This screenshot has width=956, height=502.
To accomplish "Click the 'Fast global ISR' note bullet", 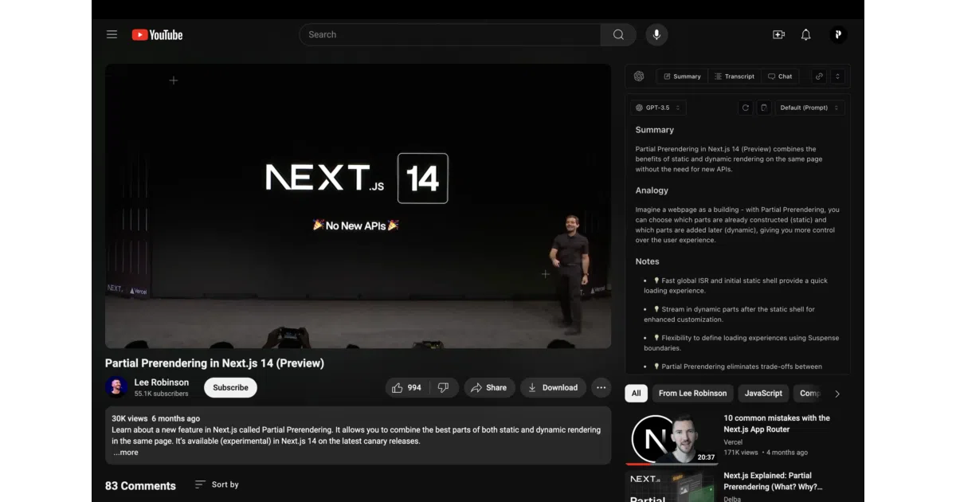I will click(x=735, y=285).
